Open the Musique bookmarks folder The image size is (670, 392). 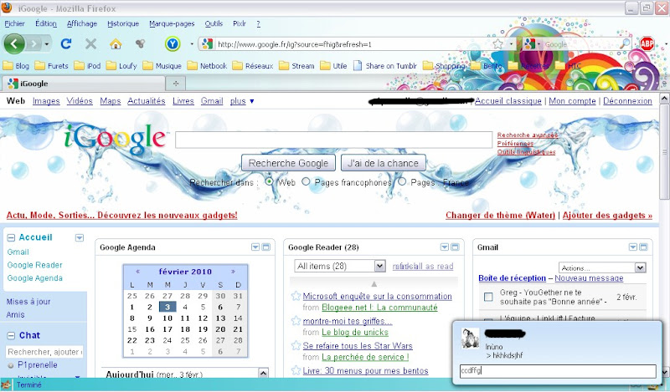click(162, 66)
